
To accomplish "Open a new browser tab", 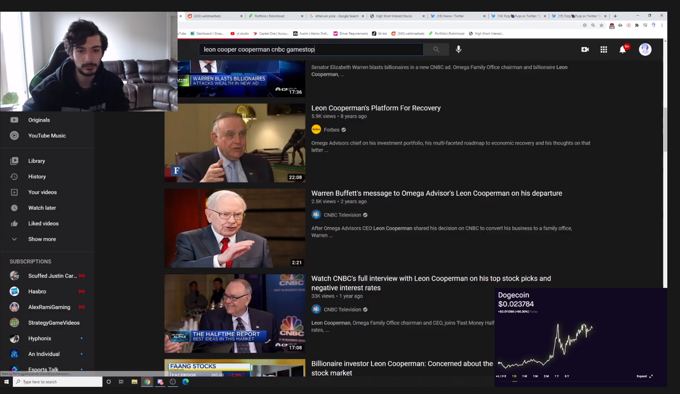I will pos(615,16).
